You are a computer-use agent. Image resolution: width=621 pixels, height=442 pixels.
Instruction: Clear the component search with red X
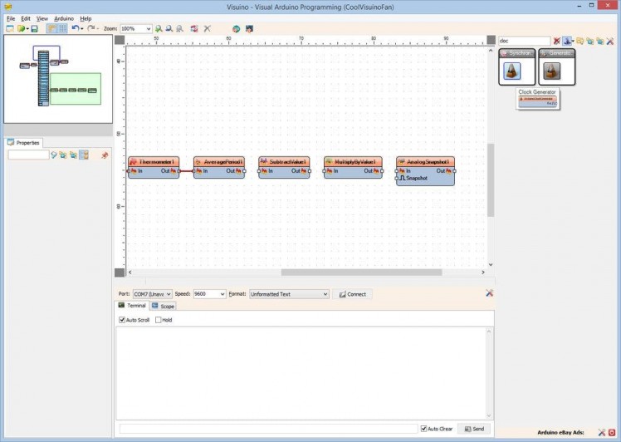click(x=557, y=41)
